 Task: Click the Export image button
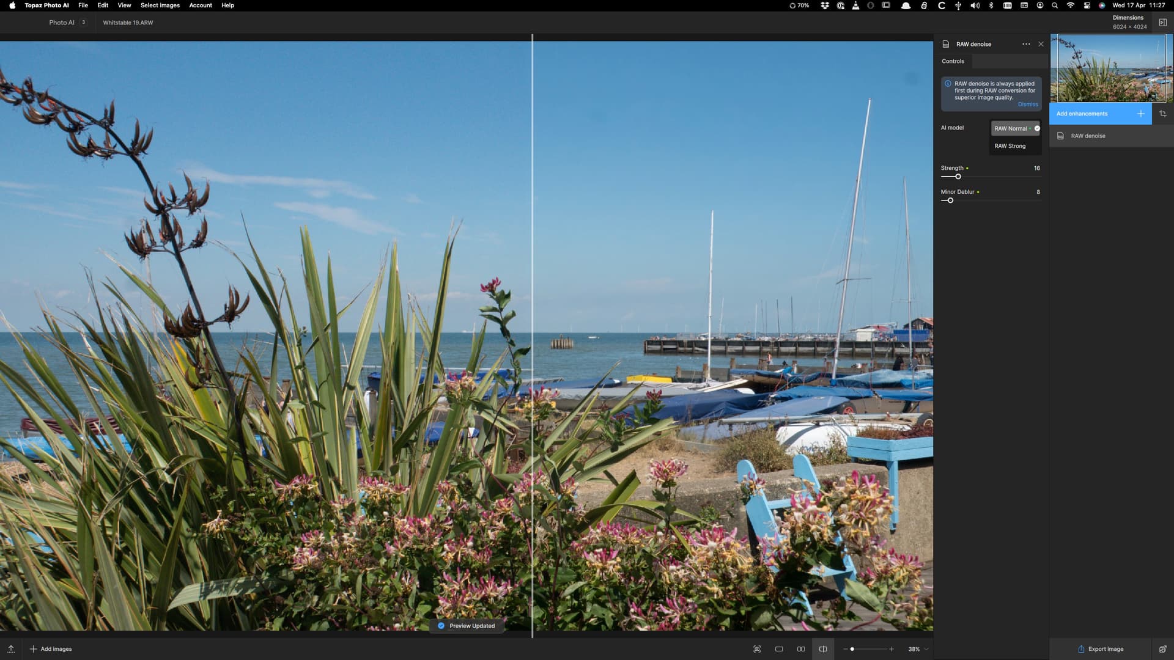click(x=1101, y=649)
